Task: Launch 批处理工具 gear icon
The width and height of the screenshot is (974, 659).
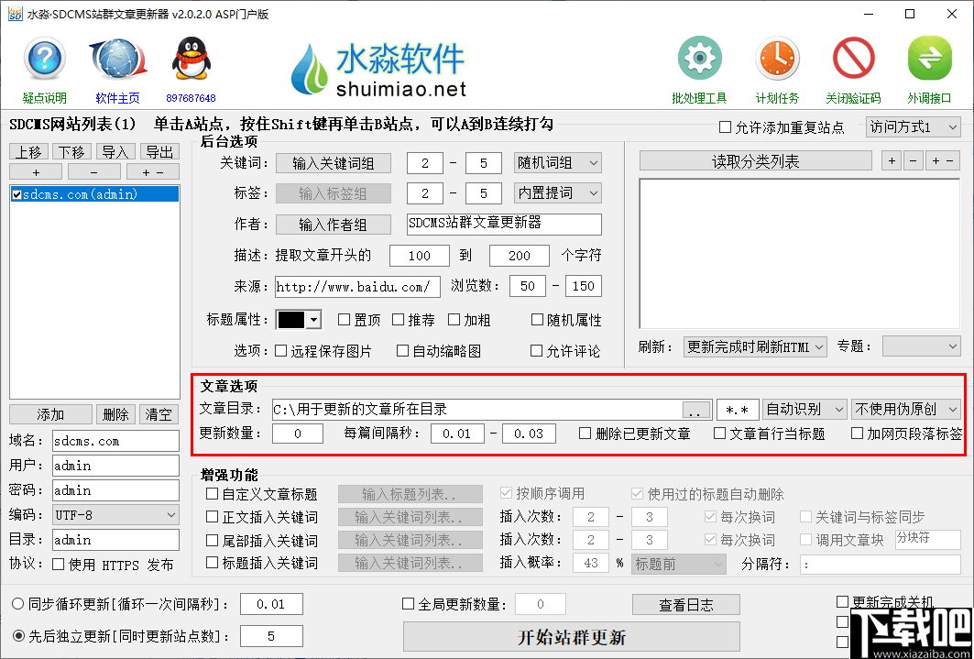Action: [x=699, y=57]
